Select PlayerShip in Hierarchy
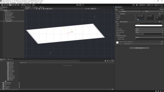Image resolution: width=164 pixels, height=92 pixels. (x=9, y=16)
